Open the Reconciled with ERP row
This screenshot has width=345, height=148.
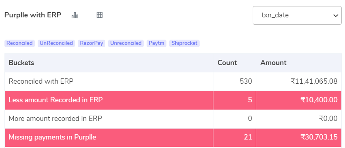[x=173, y=81]
